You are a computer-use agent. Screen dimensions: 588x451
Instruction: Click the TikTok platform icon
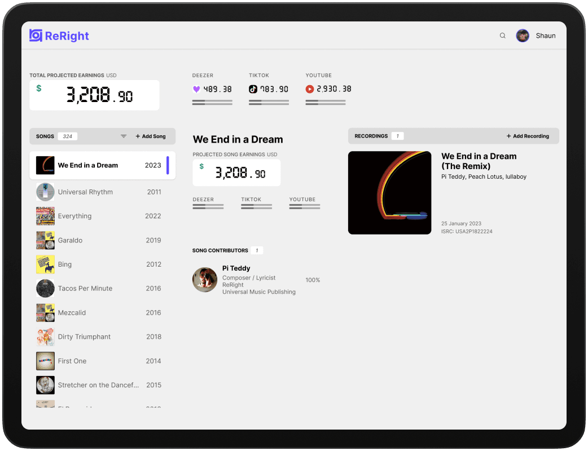[x=253, y=89]
